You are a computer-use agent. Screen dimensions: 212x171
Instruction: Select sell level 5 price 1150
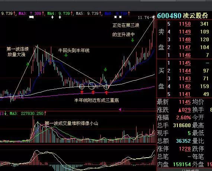[x=185, y=24]
